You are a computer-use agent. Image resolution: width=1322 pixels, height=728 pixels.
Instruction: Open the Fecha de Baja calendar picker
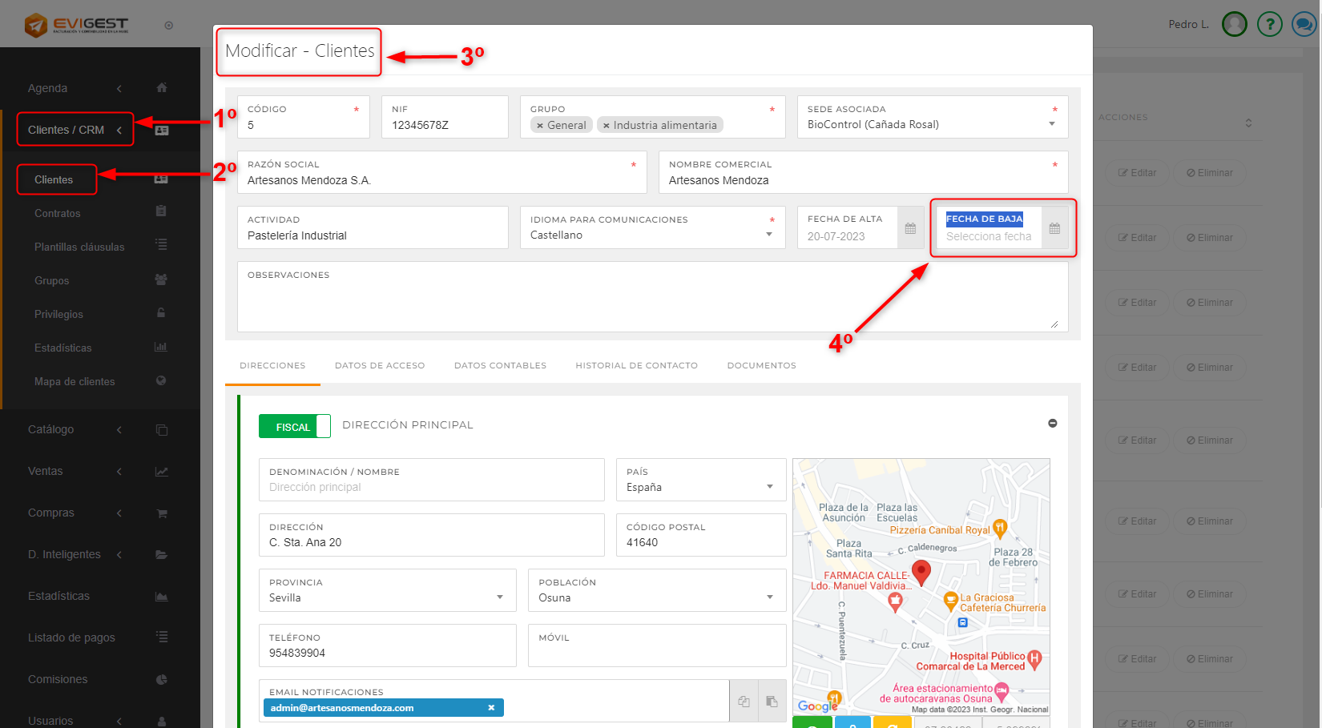1054,228
